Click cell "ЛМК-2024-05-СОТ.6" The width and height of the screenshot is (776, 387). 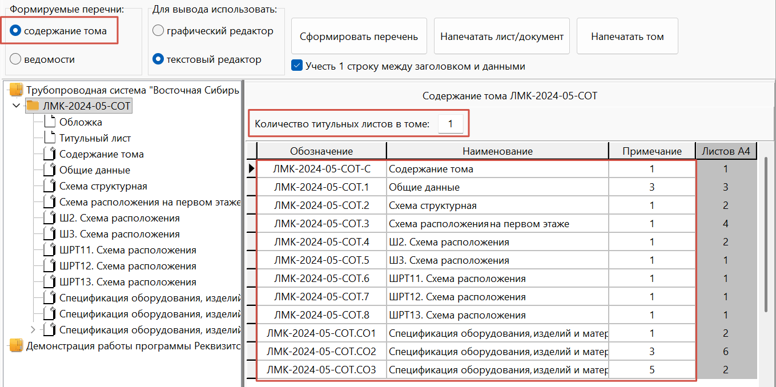pos(321,279)
